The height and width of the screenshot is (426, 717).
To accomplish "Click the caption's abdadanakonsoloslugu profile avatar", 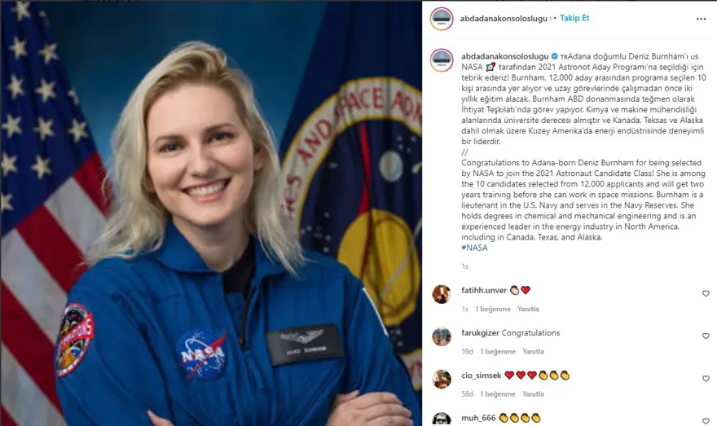I will (442, 60).
